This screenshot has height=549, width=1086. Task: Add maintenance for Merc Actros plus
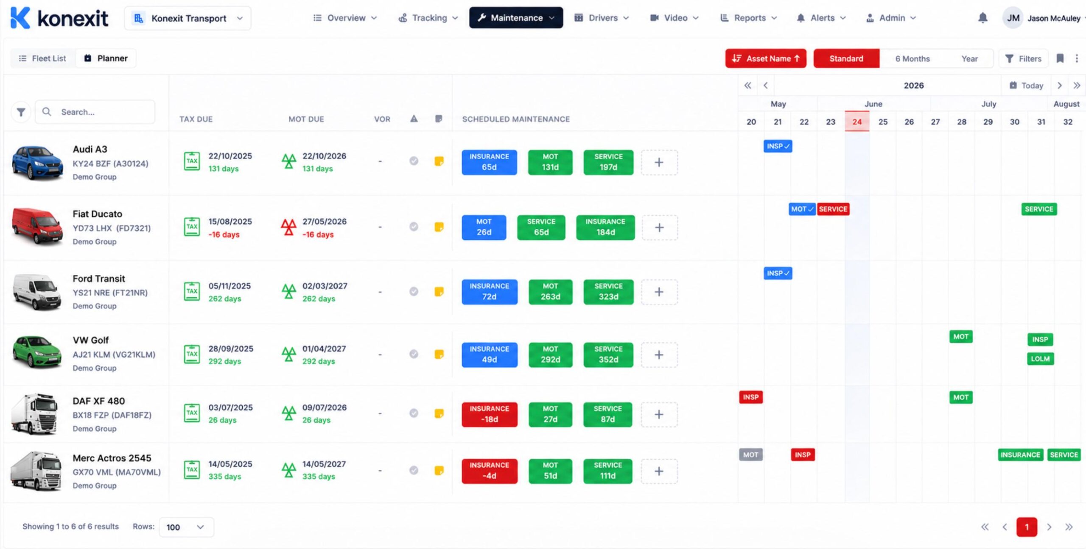click(x=659, y=471)
